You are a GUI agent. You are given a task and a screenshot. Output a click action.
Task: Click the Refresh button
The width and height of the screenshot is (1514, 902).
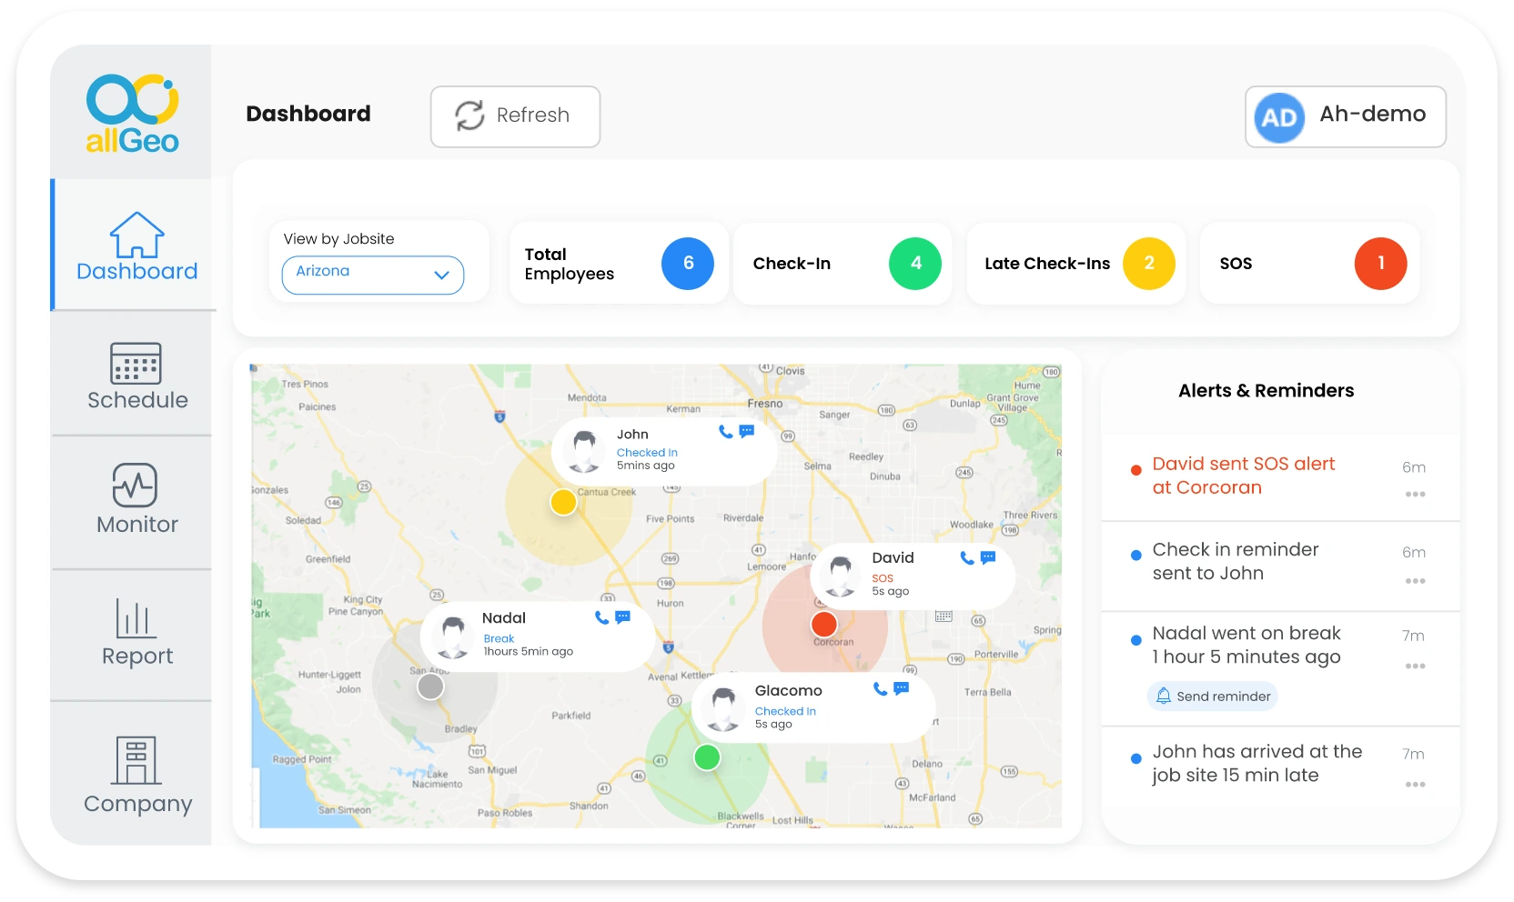[515, 116]
